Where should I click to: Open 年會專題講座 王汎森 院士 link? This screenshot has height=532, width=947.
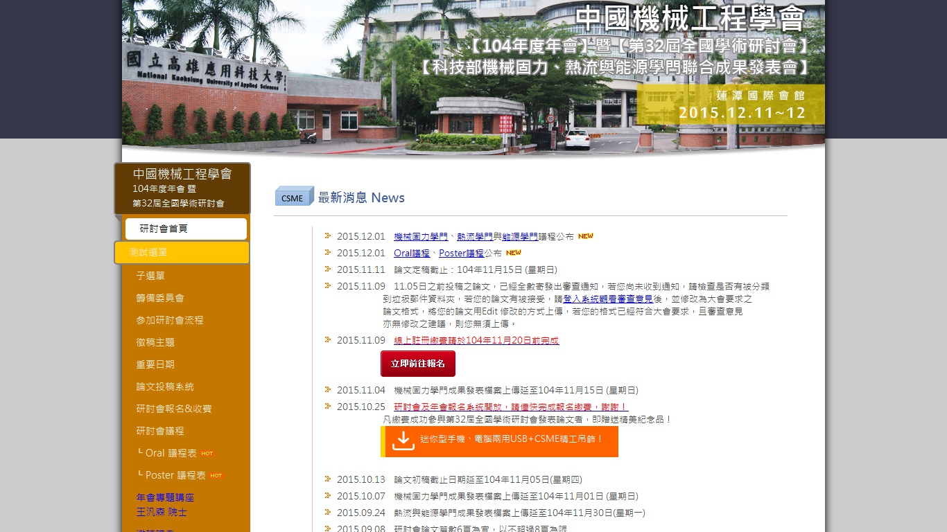165,505
